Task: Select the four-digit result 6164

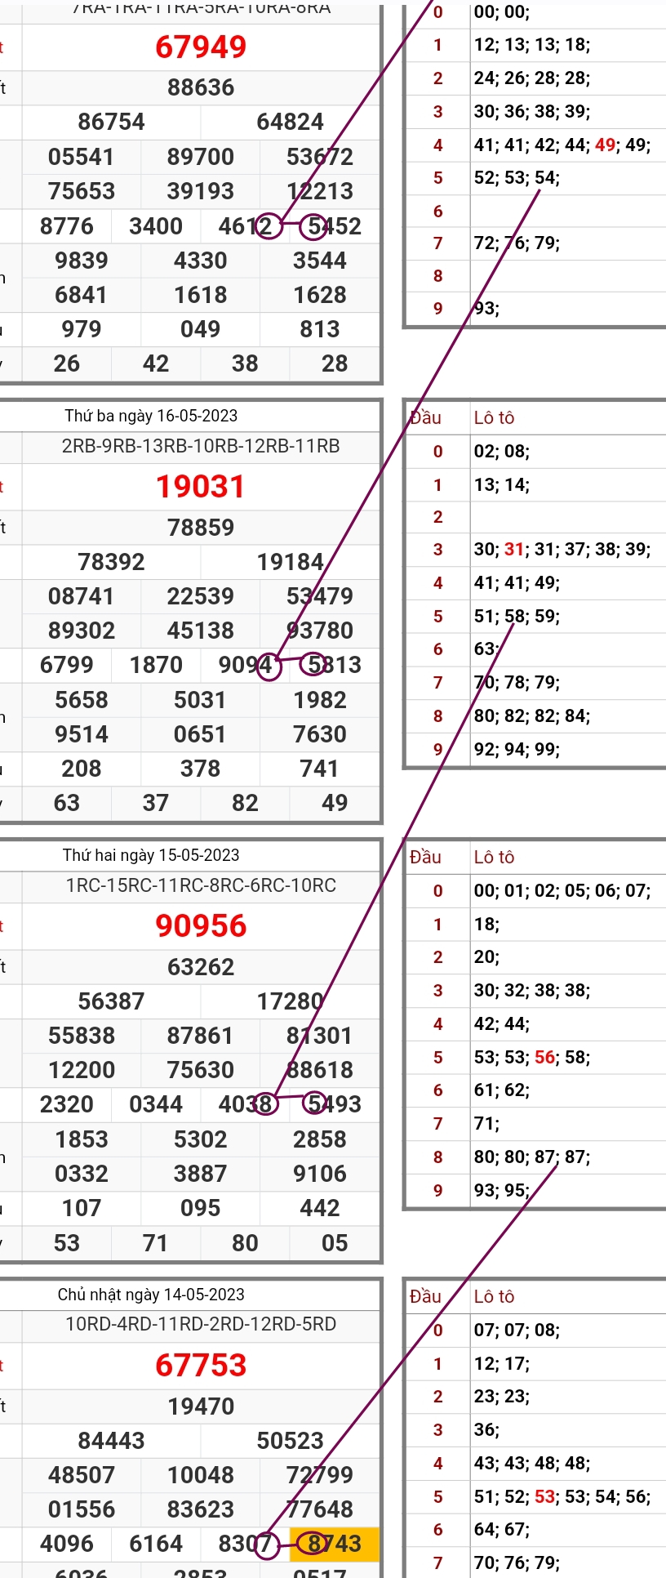Action: [x=156, y=1544]
